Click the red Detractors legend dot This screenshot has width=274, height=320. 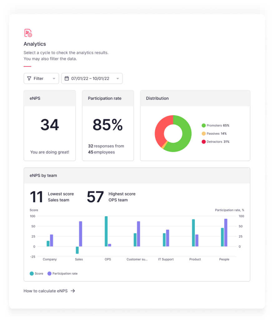203,142
